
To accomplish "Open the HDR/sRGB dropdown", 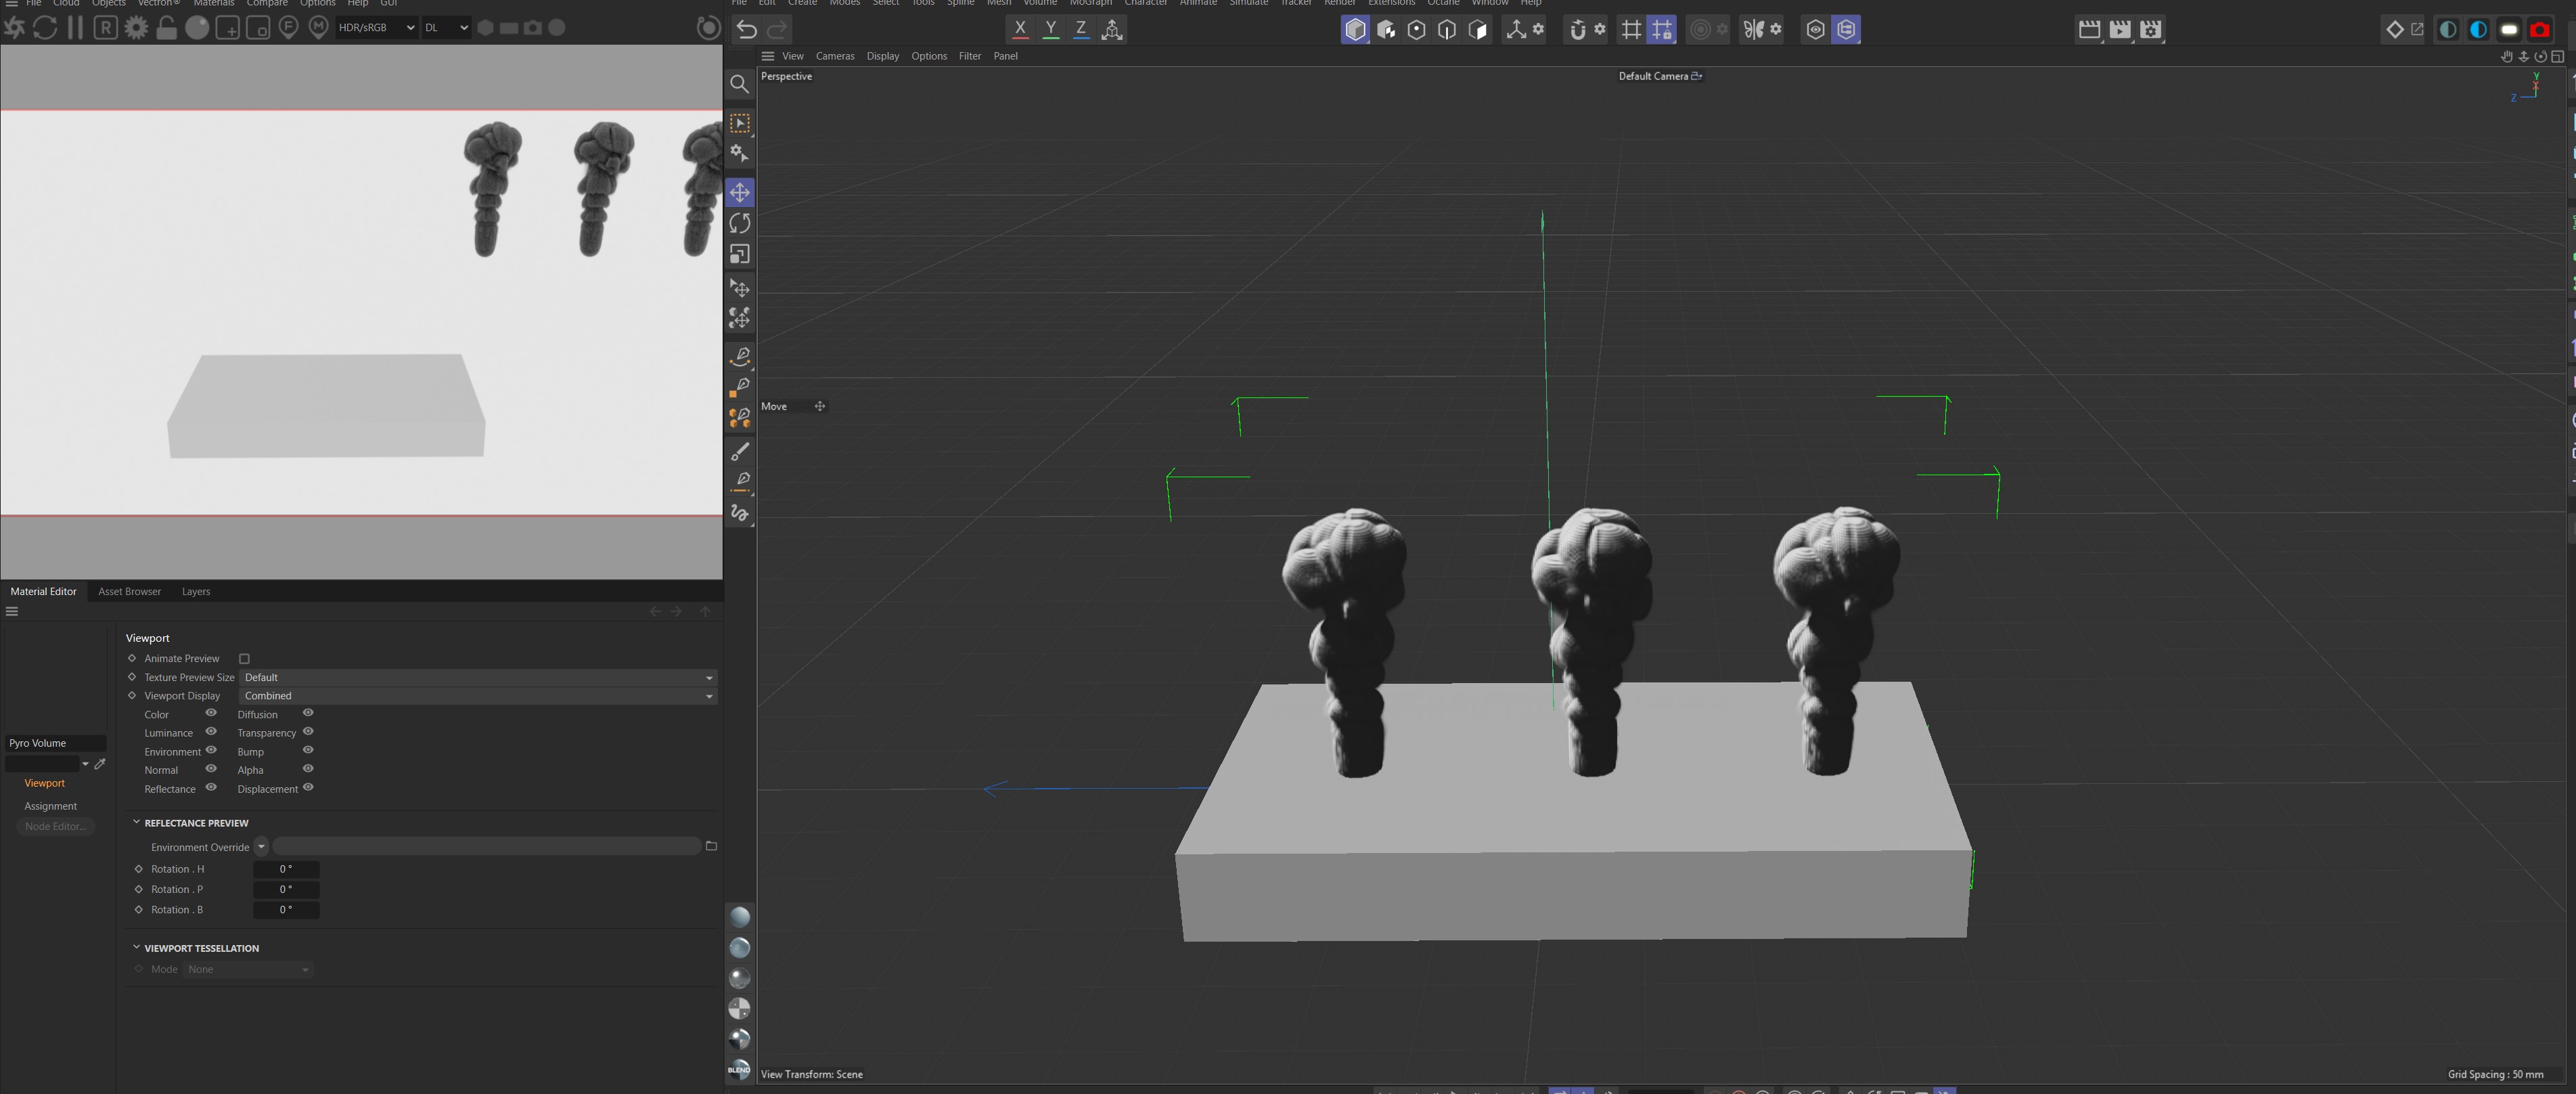I will [x=376, y=28].
